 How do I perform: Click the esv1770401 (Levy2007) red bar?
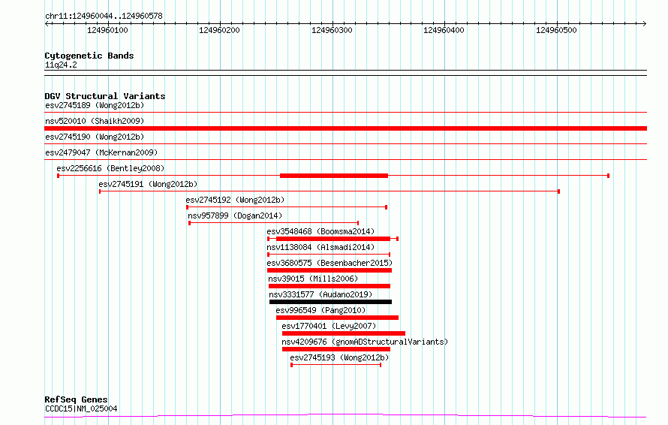[344, 333]
